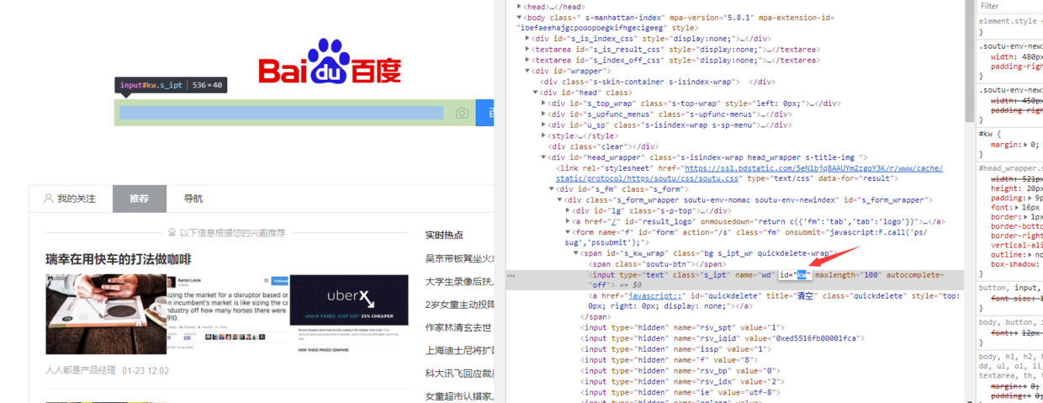Open hot topic 女童超市认错家
The image size is (1043, 403).
459,396
